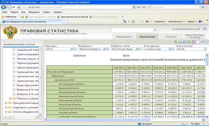Open the report zoom 100% dropdown
Viewport: 209px width, 126px height.
click(x=207, y=42)
